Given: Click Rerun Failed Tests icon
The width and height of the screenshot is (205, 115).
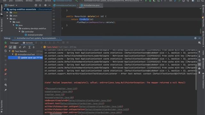Looking at the screenshot, I should point(5,47).
